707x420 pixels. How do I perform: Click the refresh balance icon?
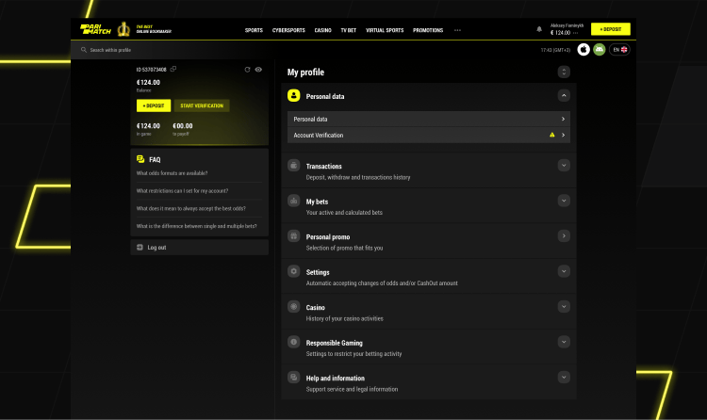[247, 69]
